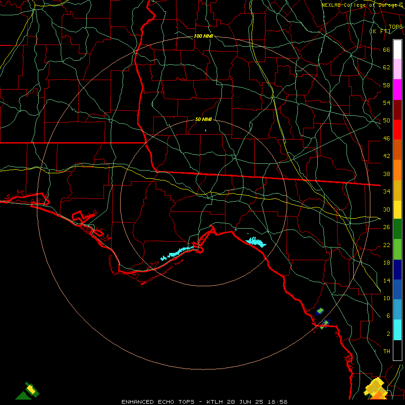Select the magenta legend swatch near 58

tap(397, 90)
